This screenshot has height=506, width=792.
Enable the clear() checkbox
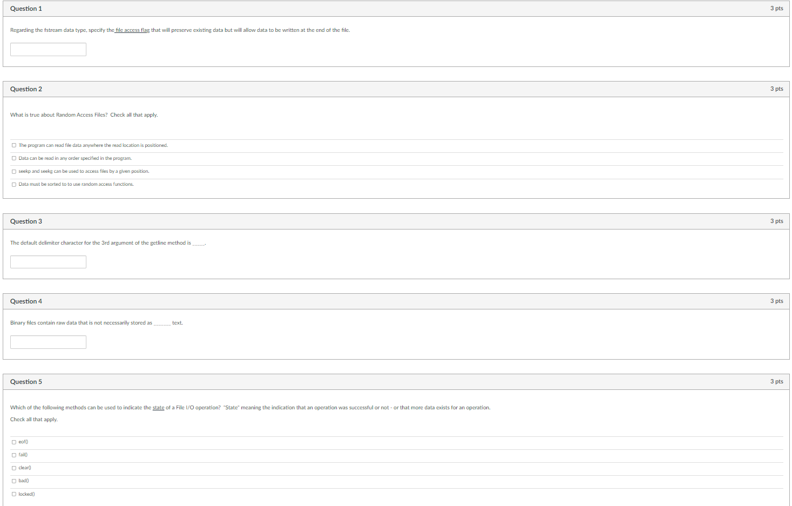tap(13, 467)
